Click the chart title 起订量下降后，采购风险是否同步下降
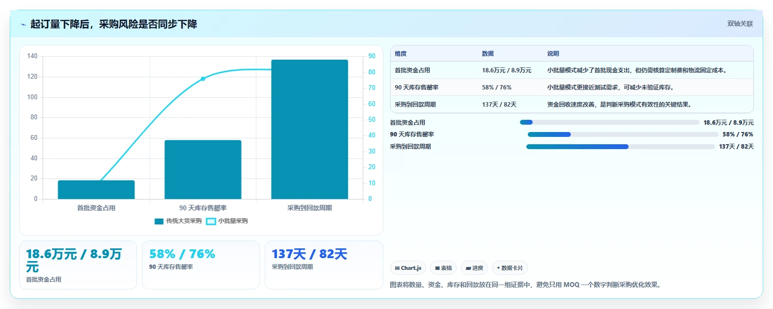 pyautogui.click(x=114, y=24)
